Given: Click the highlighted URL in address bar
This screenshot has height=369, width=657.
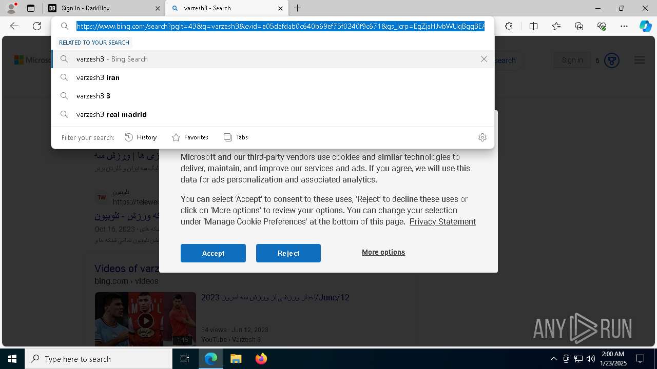Looking at the screenshot, I should 280,26.
